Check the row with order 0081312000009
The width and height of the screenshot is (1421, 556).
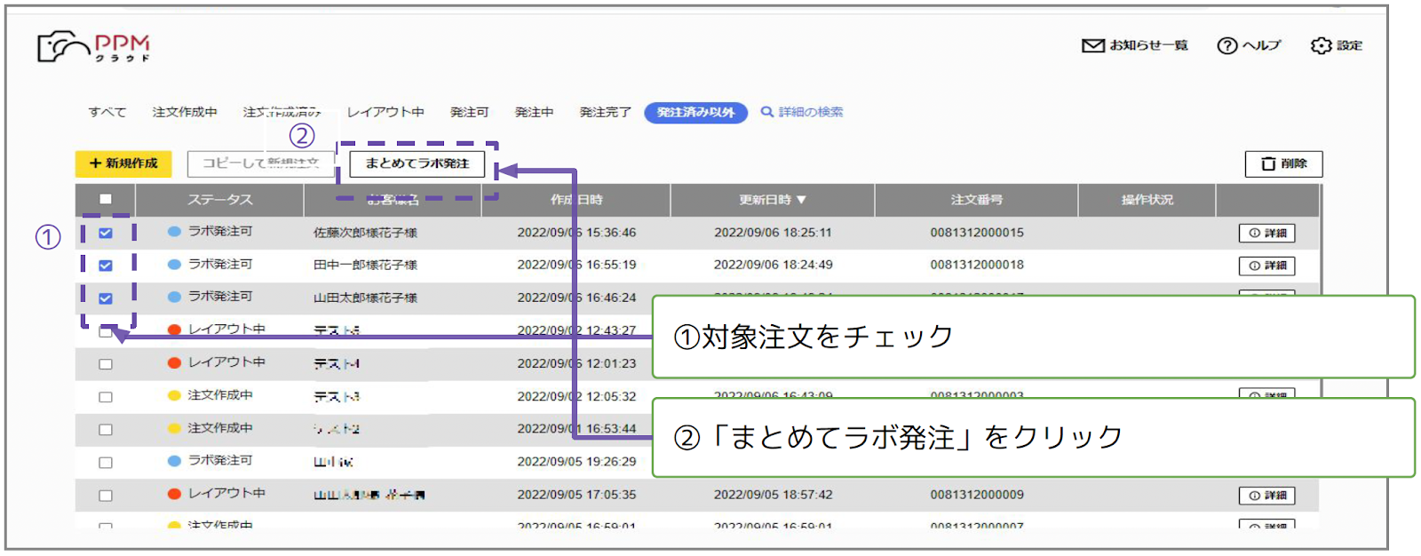106,496
